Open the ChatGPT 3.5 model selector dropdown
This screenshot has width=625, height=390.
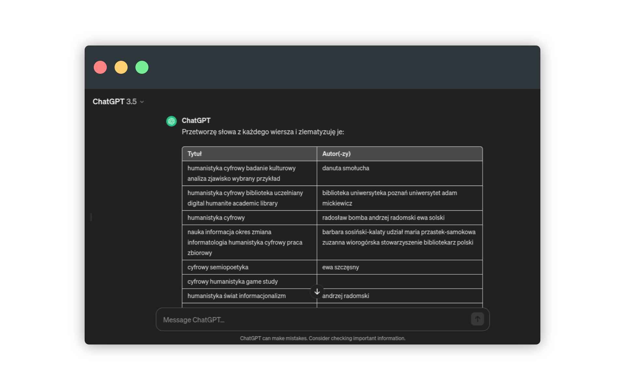[x=118, y=102]
